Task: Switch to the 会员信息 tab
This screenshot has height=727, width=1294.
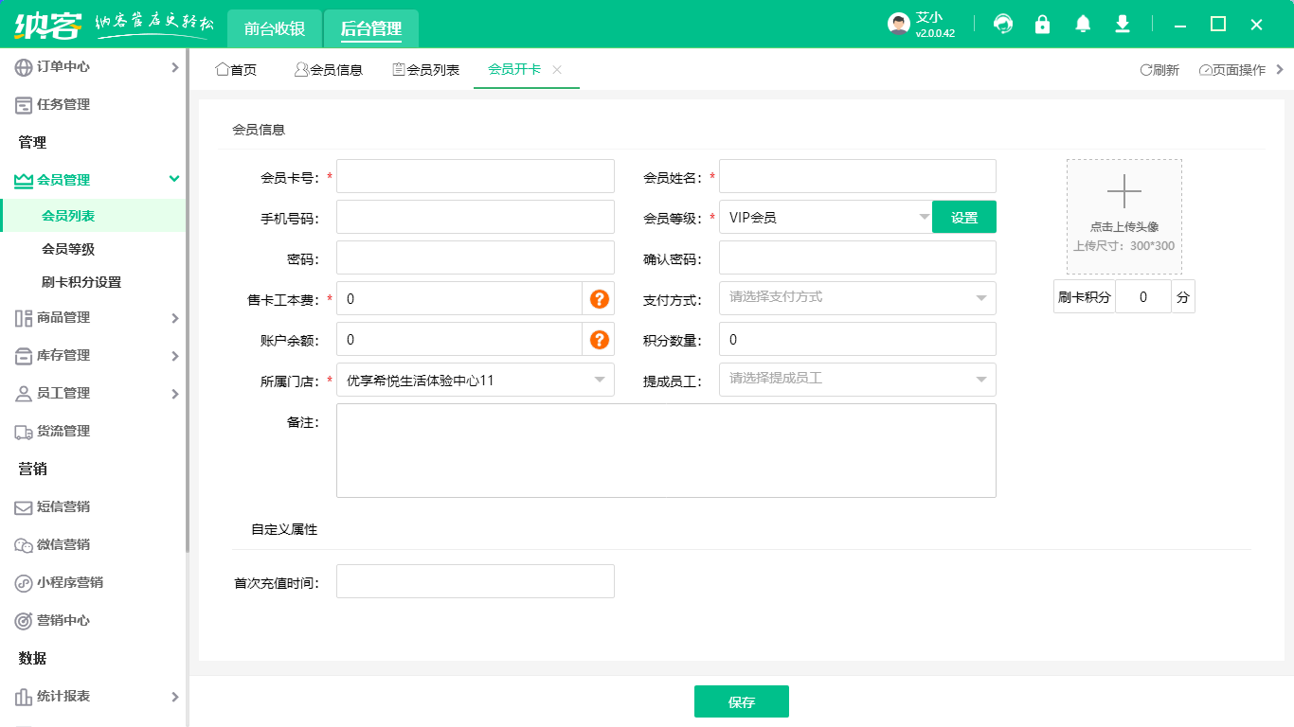Action: [x=329, y=70]
